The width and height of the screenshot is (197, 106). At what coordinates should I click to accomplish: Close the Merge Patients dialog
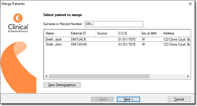pyautogui.click(x=190, y=4)
